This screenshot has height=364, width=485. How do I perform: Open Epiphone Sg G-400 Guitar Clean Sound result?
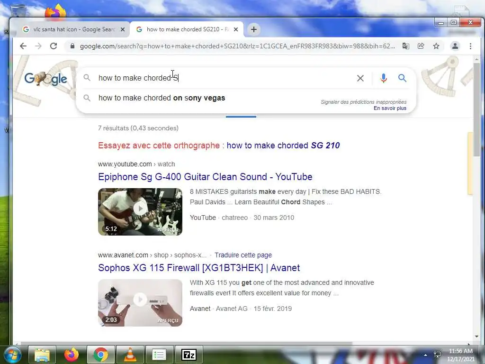[x=205, y=177]
